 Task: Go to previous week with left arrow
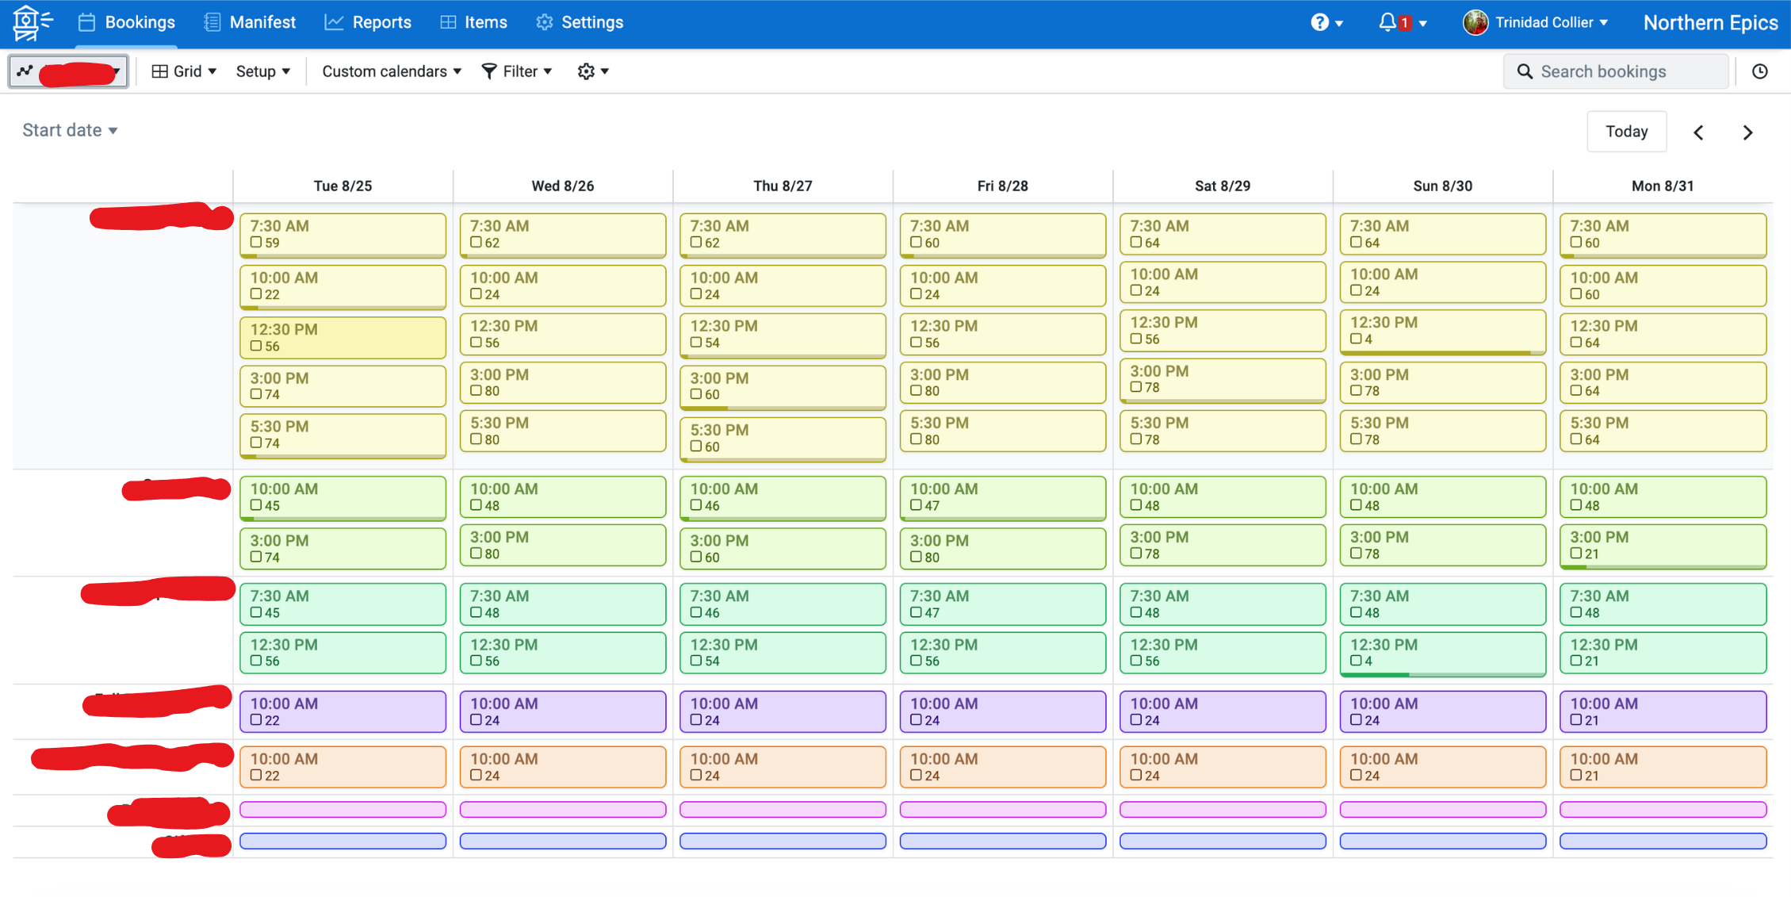[x=1698, y=132]
